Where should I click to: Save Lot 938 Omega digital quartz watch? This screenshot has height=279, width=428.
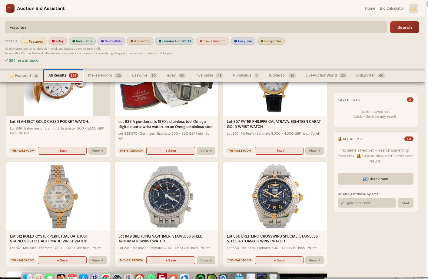click(171, 151)
